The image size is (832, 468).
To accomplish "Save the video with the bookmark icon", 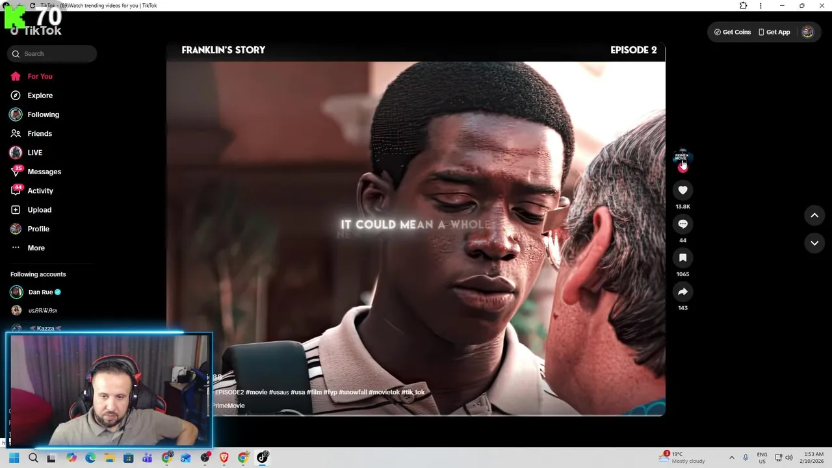I will click(x=682, y=257).
